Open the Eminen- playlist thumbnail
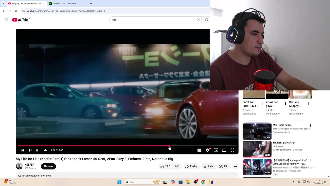The image size is (330, 186). point(257,149)
